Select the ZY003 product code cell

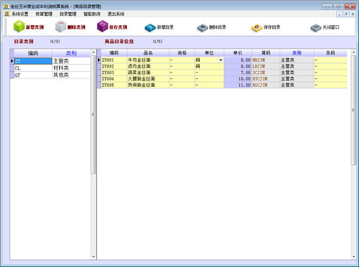click(114, 72)
